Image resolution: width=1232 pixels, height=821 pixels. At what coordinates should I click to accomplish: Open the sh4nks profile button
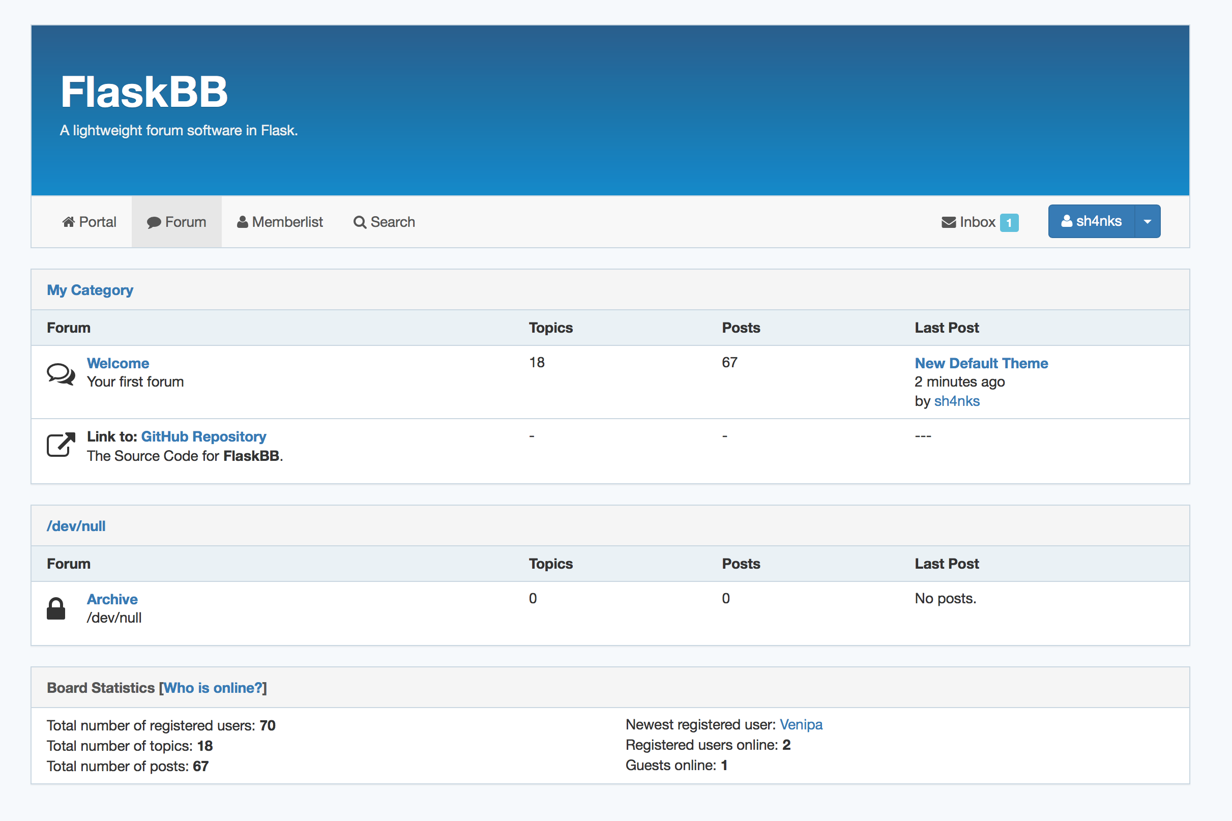tap(1091, 221)
